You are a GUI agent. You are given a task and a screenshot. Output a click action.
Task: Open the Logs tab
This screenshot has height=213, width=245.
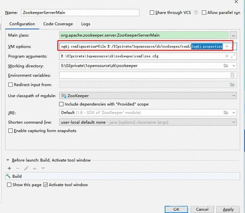coord(85,24)
